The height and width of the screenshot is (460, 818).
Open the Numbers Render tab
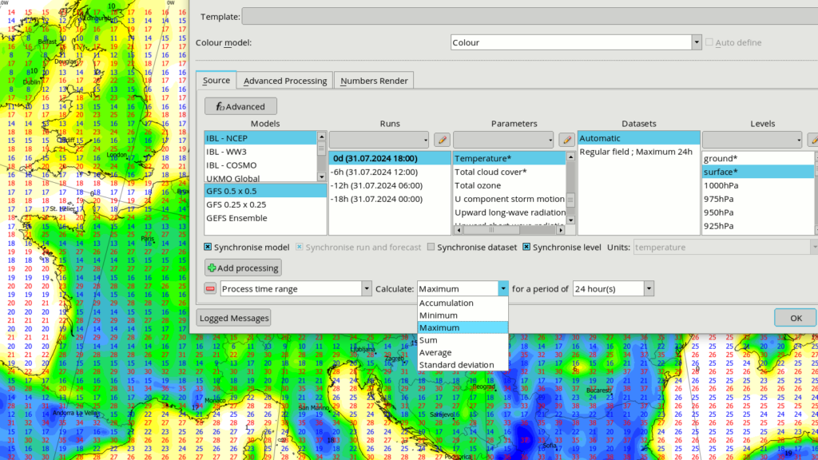(373, 80)
